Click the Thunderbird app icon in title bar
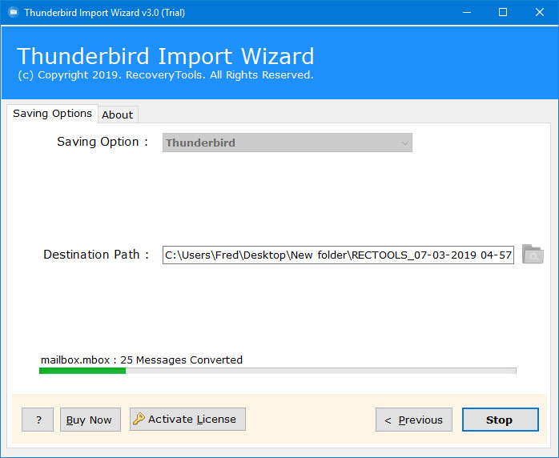 point(13,13)
